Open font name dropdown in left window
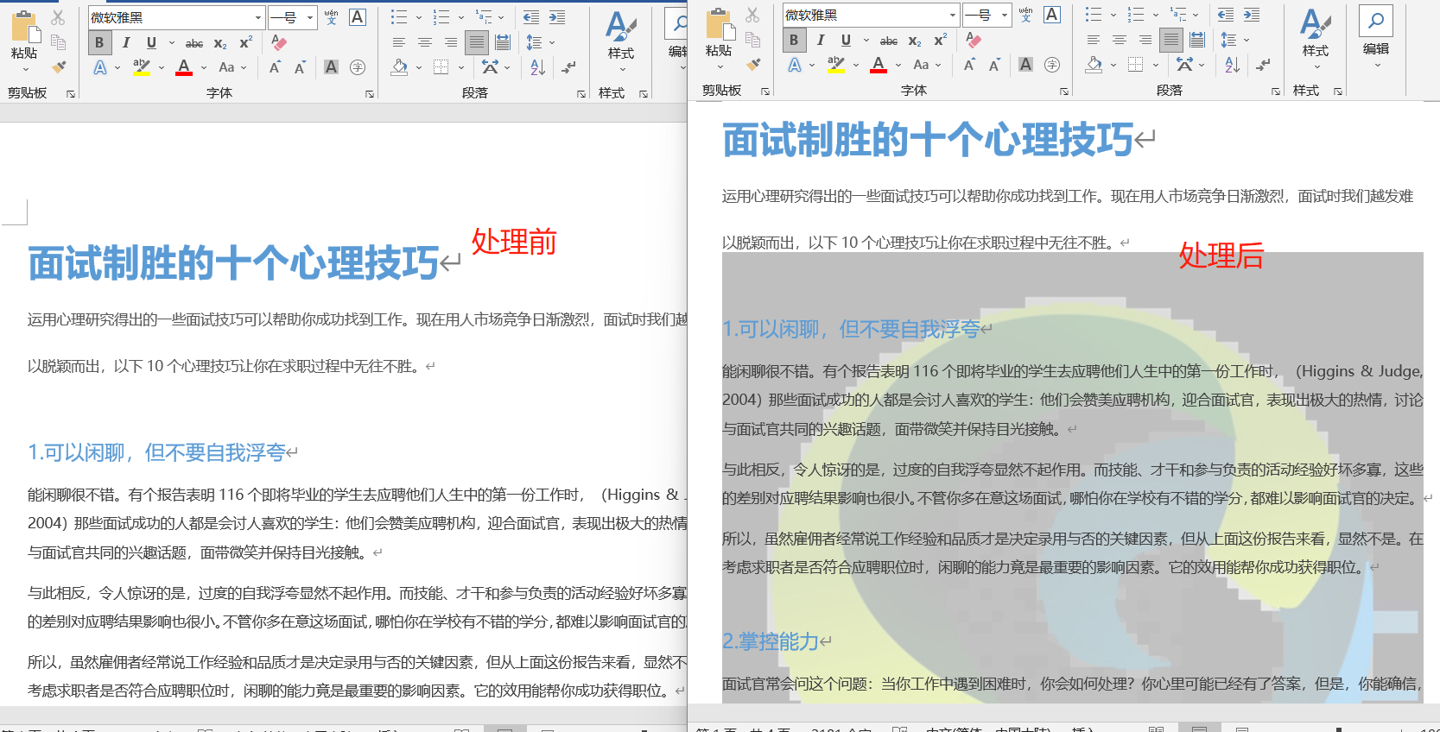 pos(258,17)
